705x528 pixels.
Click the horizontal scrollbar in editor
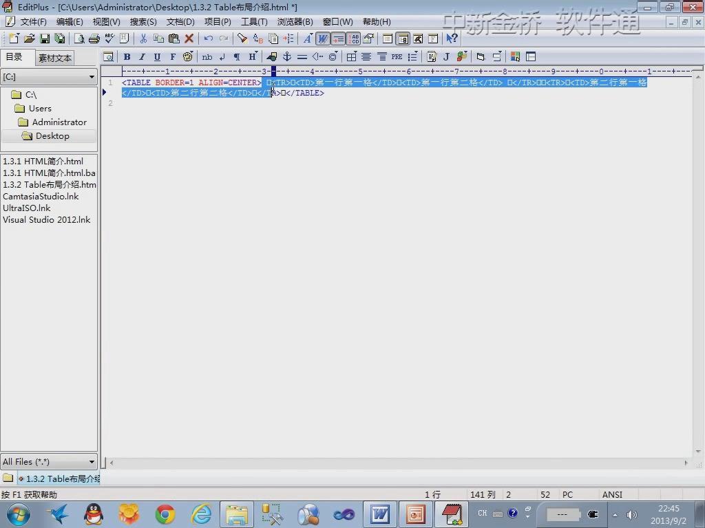click(398, 462)
